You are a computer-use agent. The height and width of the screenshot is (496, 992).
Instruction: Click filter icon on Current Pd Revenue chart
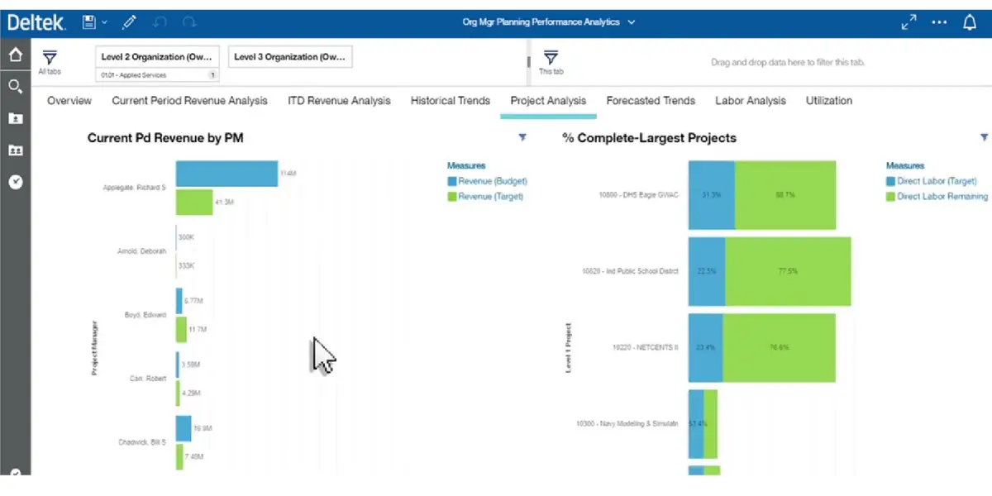pos(522,138)
